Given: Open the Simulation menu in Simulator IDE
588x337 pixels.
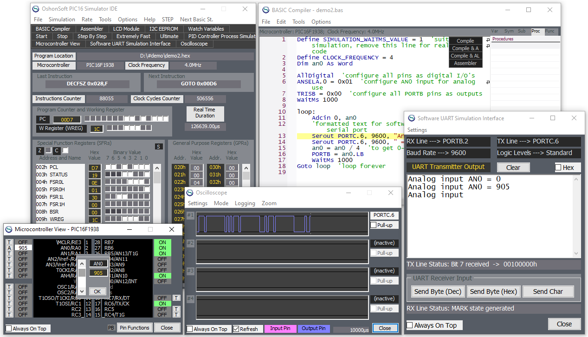Looking at the screenshot, I should (62, 19).
